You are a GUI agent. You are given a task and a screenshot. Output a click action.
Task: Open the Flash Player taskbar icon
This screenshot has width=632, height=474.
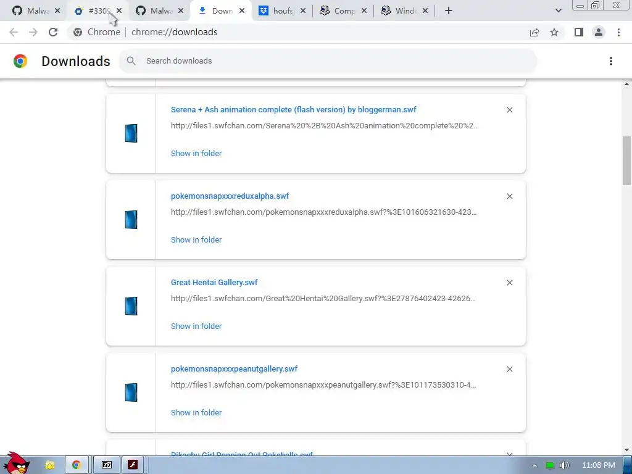(x=133, y=465)
